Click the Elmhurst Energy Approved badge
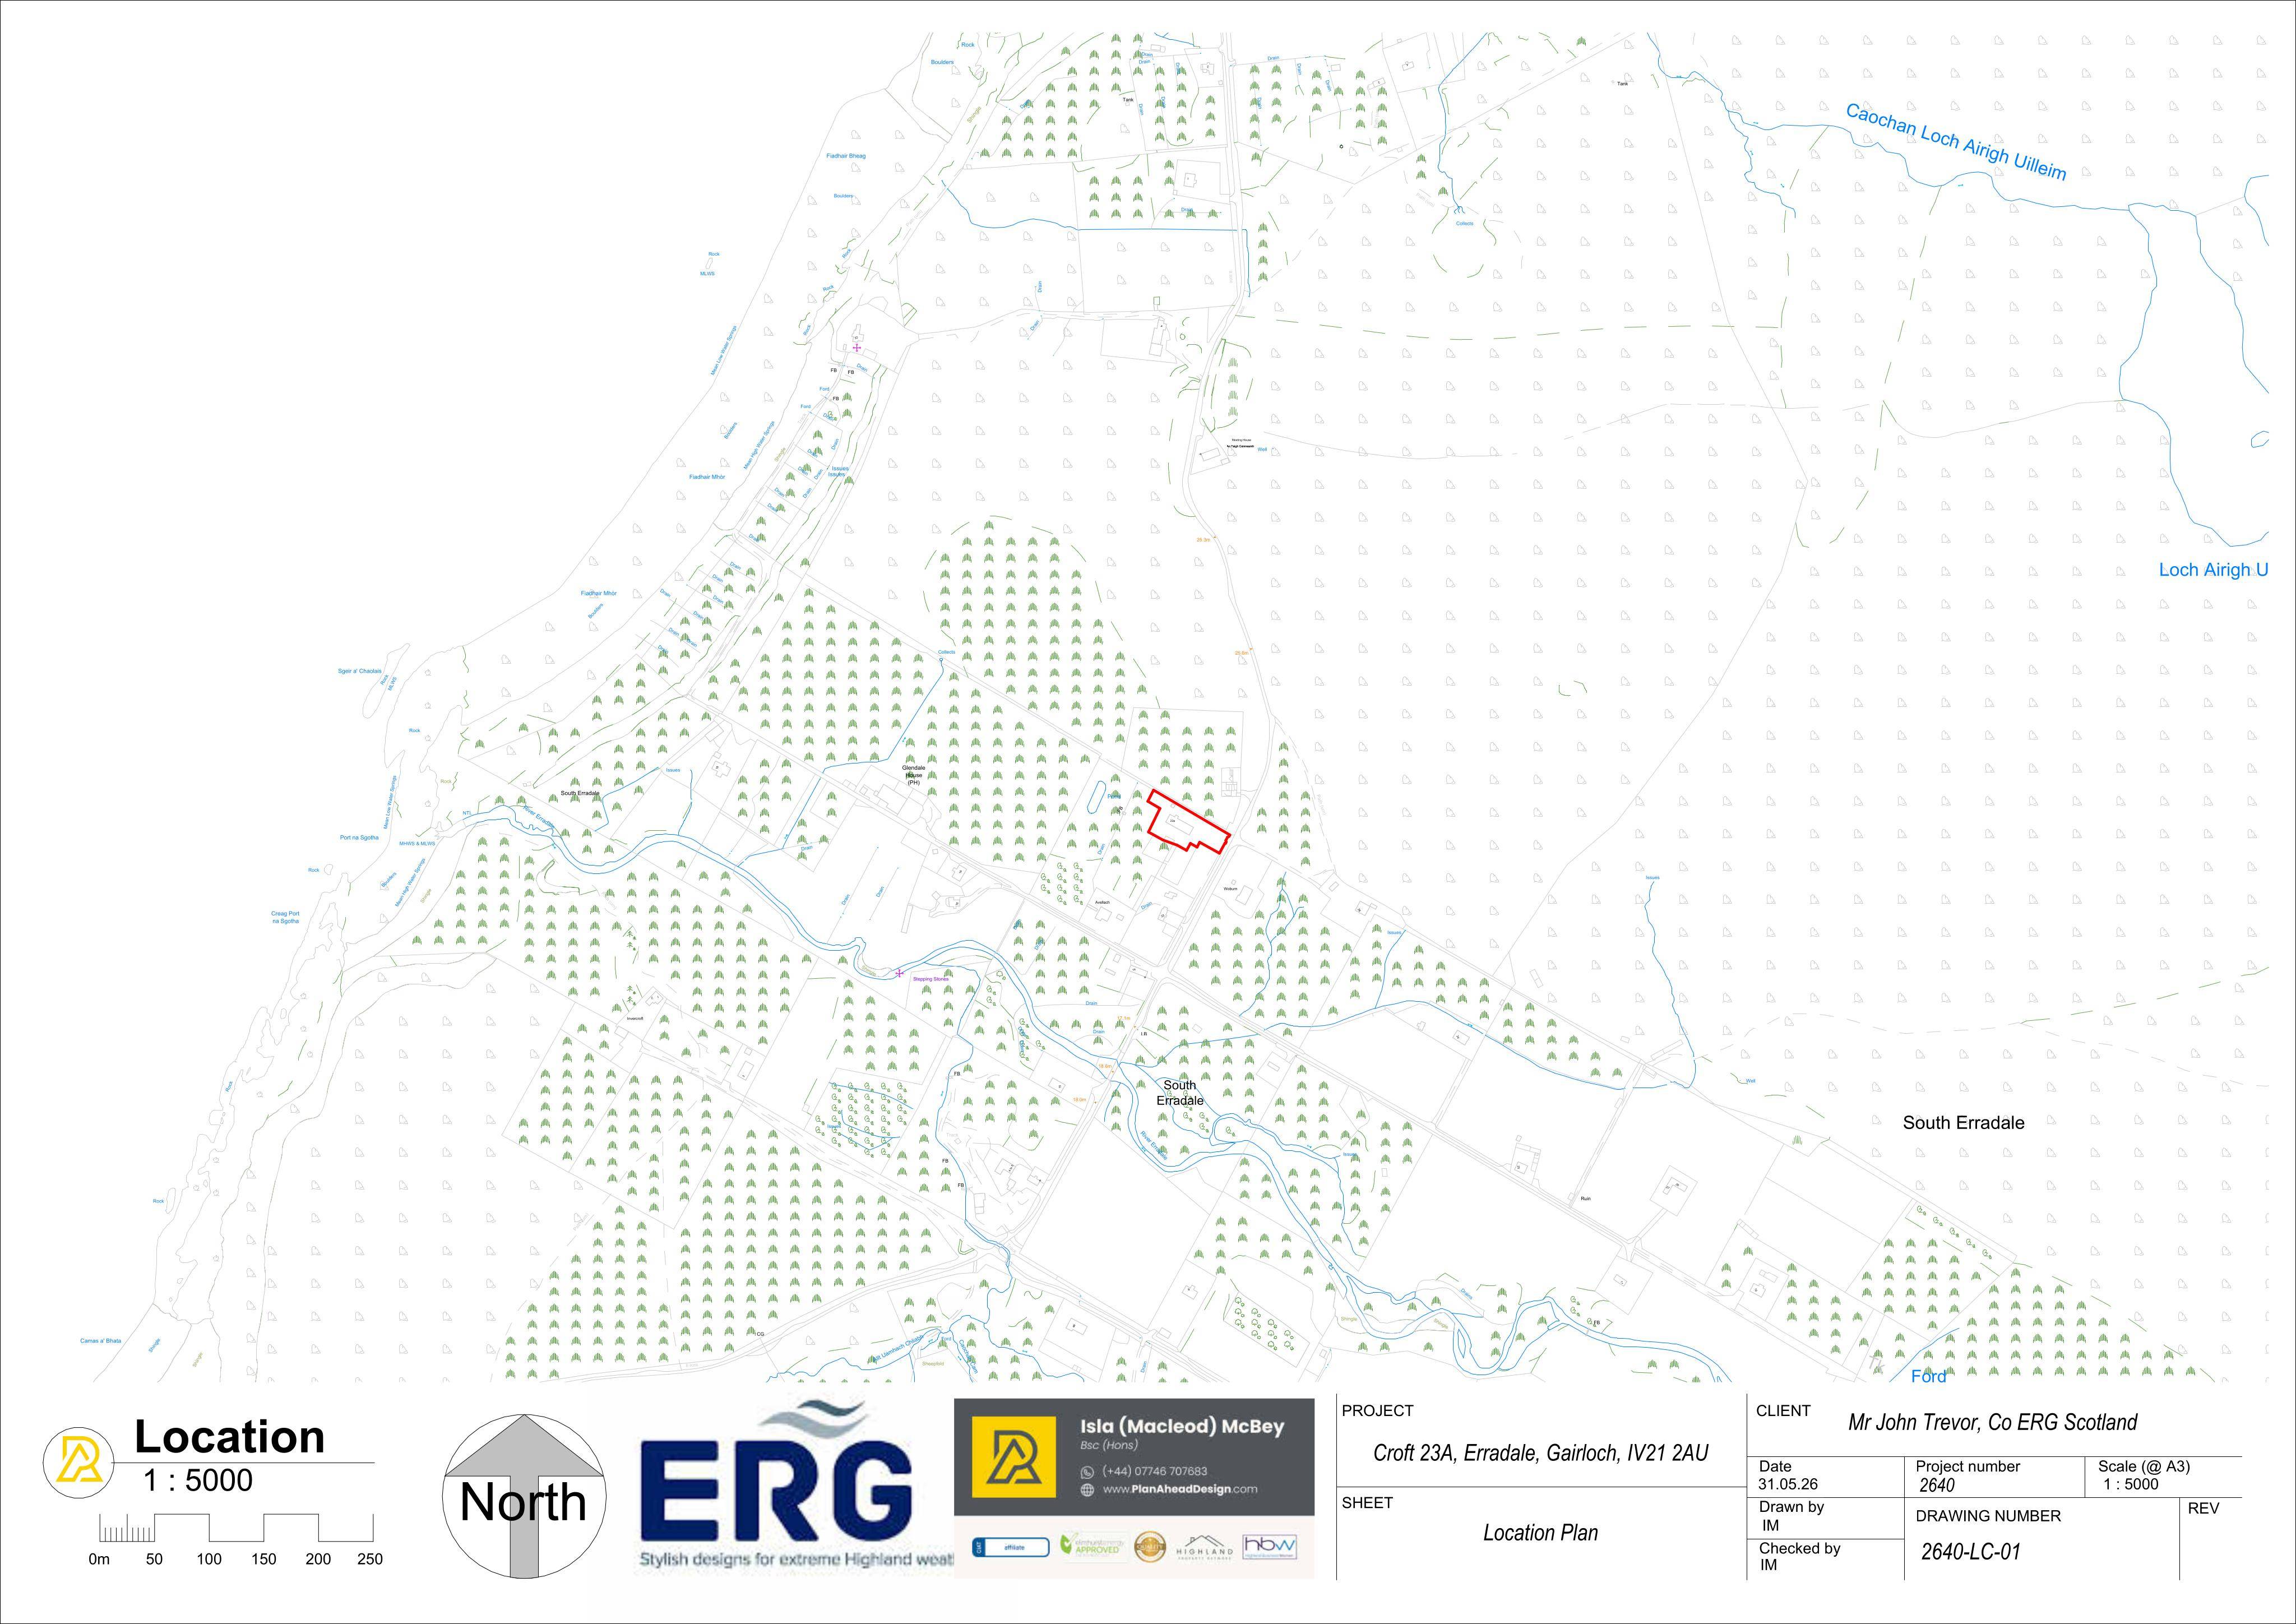The width and height of the screenshot is (2296, 1624). (1093, 1546)
